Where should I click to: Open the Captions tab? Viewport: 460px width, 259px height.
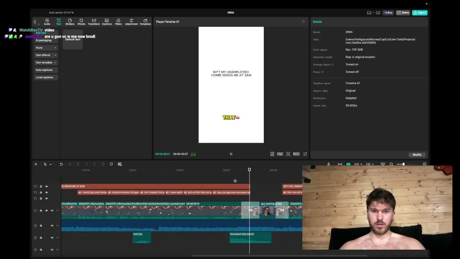(107, 22)
